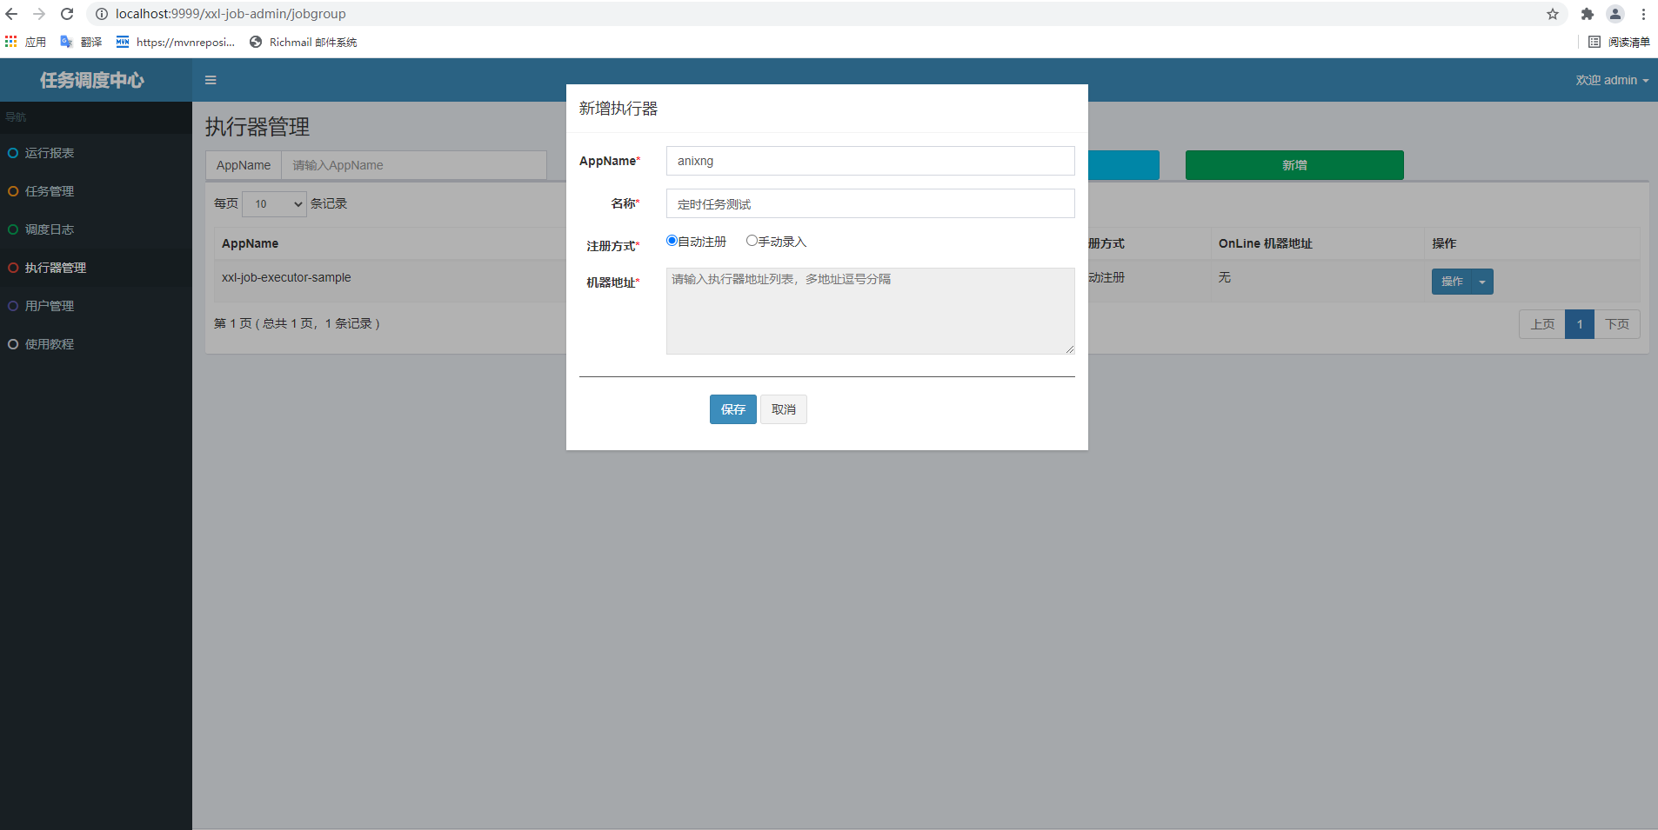The height and width of the screenshot is (830, 1658).
Task: Click the blue 操作 button
Action: tap(1451, 282)
